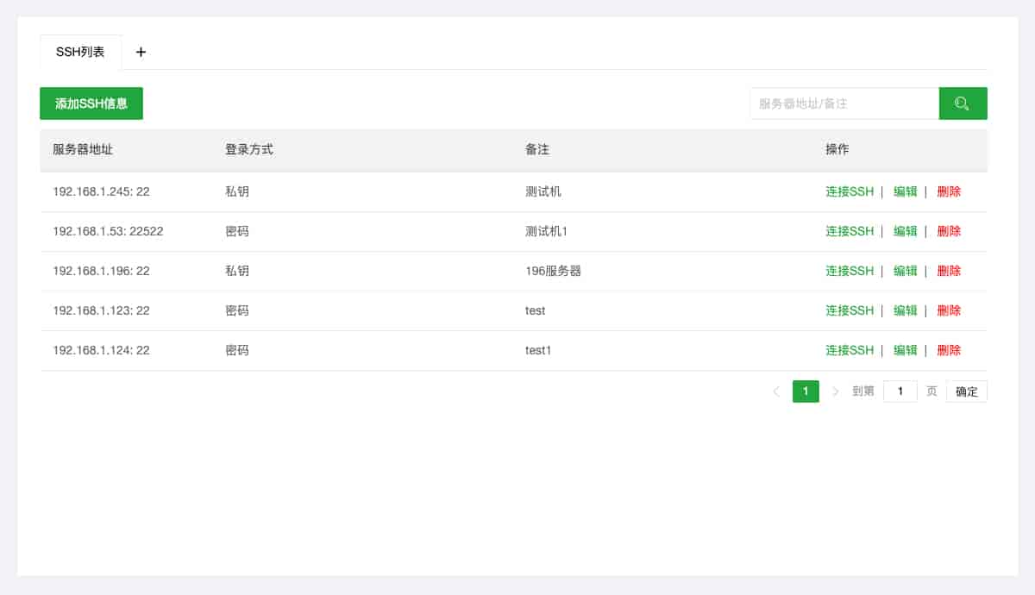Screen dimensions: 1035x595
Task: Click 编辑 for server 192.168.1.53
Action: click(906, 231)
